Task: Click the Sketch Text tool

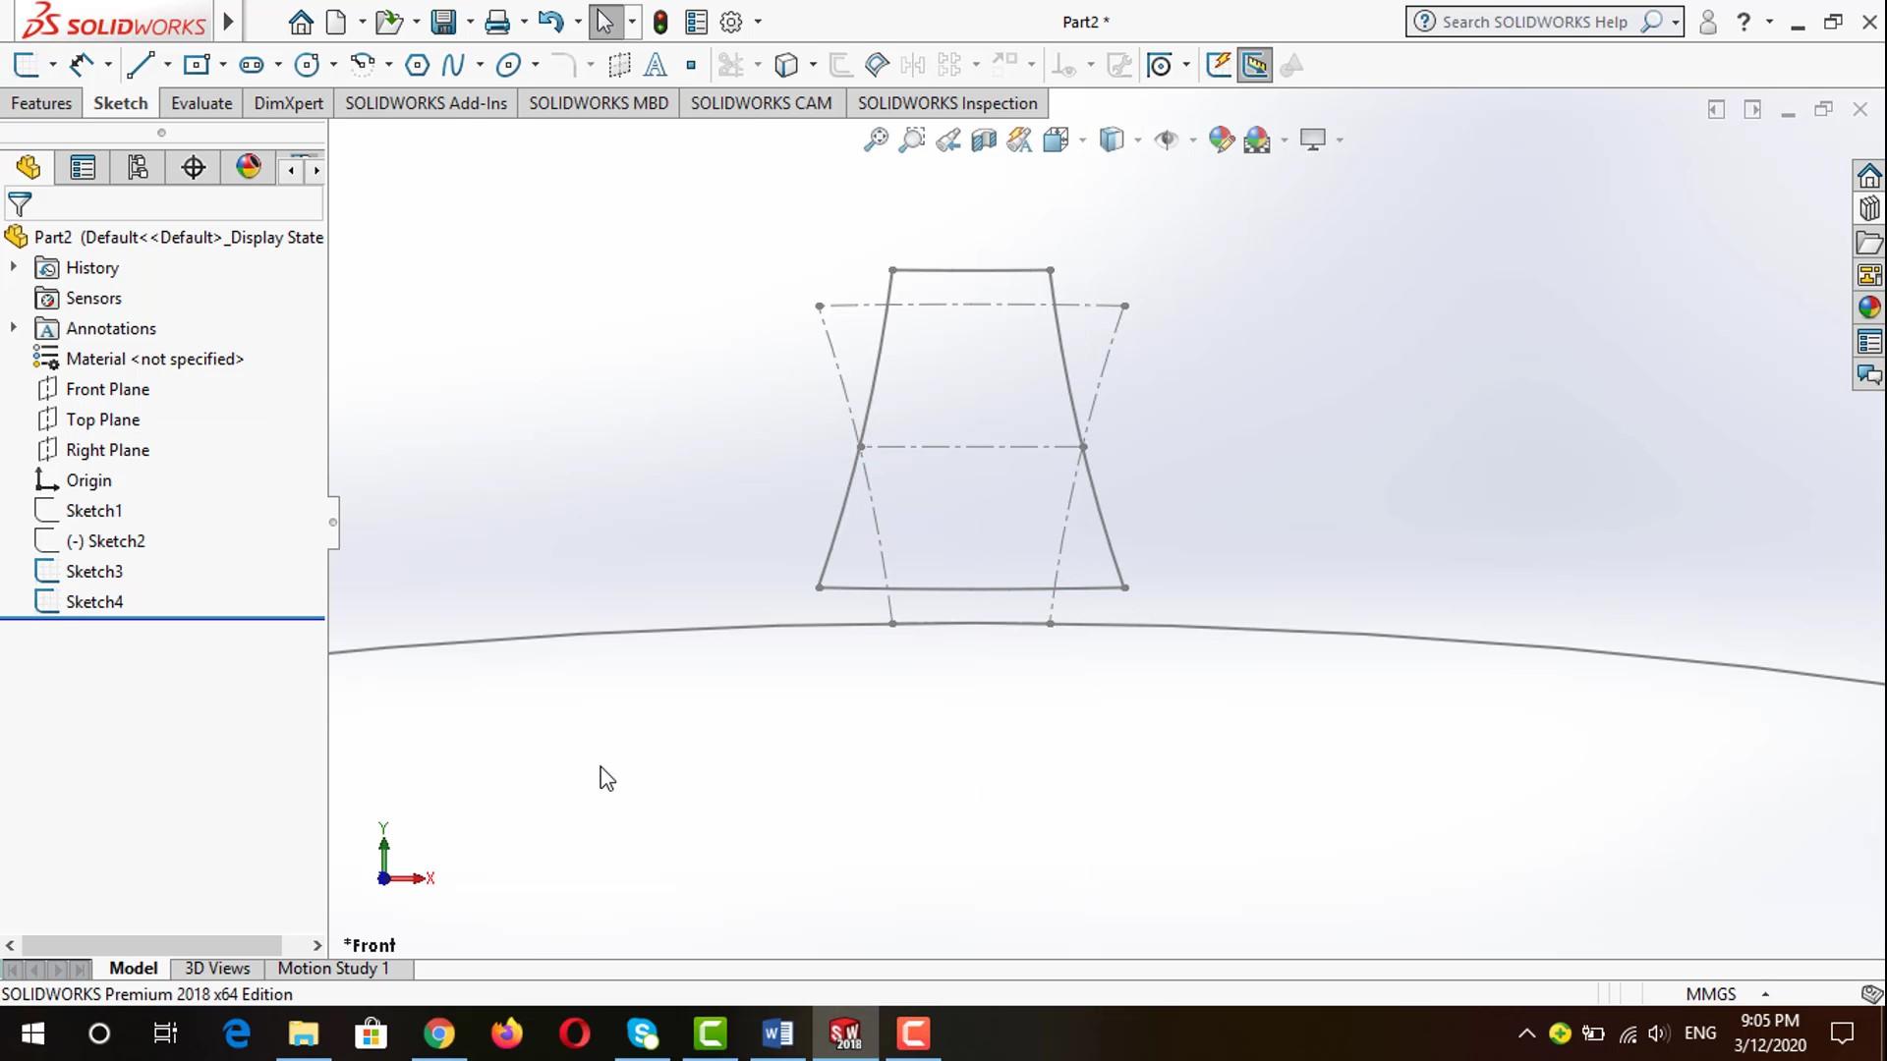Action: (655, 66)
